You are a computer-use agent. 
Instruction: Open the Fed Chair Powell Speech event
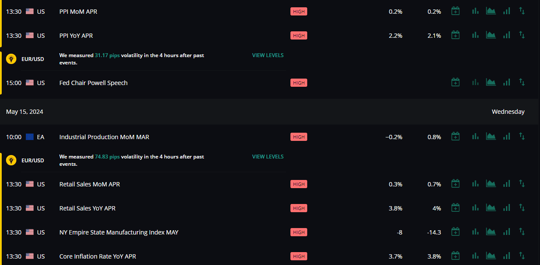click(93, 83)
